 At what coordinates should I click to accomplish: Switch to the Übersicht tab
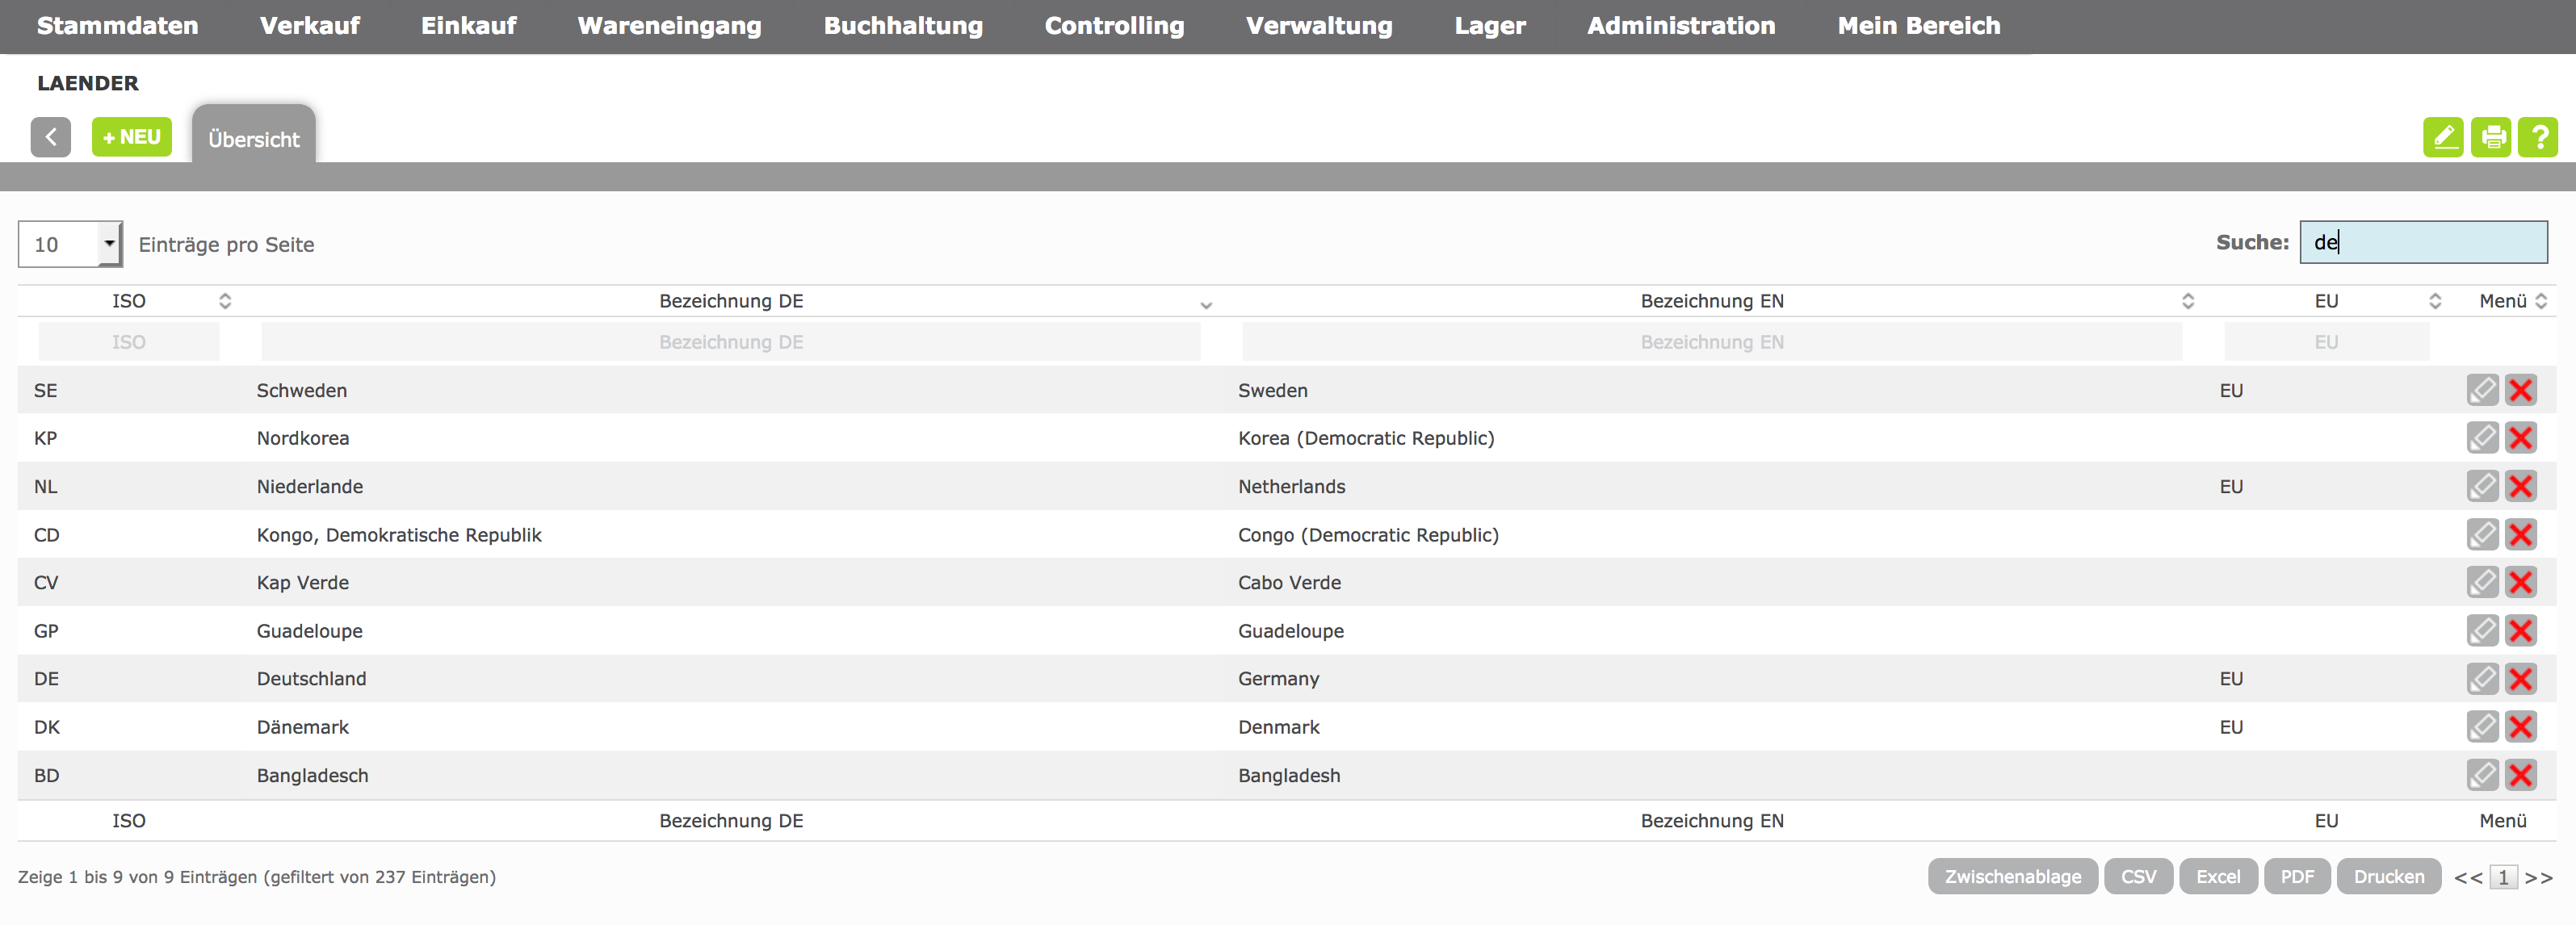(253, 139)
